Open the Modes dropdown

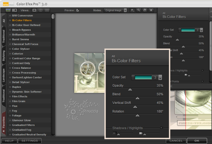115,10
